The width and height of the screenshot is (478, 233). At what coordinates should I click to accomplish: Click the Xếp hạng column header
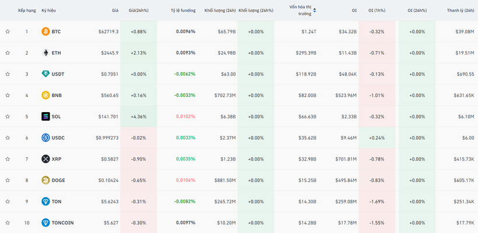point(27,10)
